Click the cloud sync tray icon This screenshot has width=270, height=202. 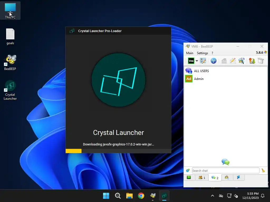click(x=221, y=196)
